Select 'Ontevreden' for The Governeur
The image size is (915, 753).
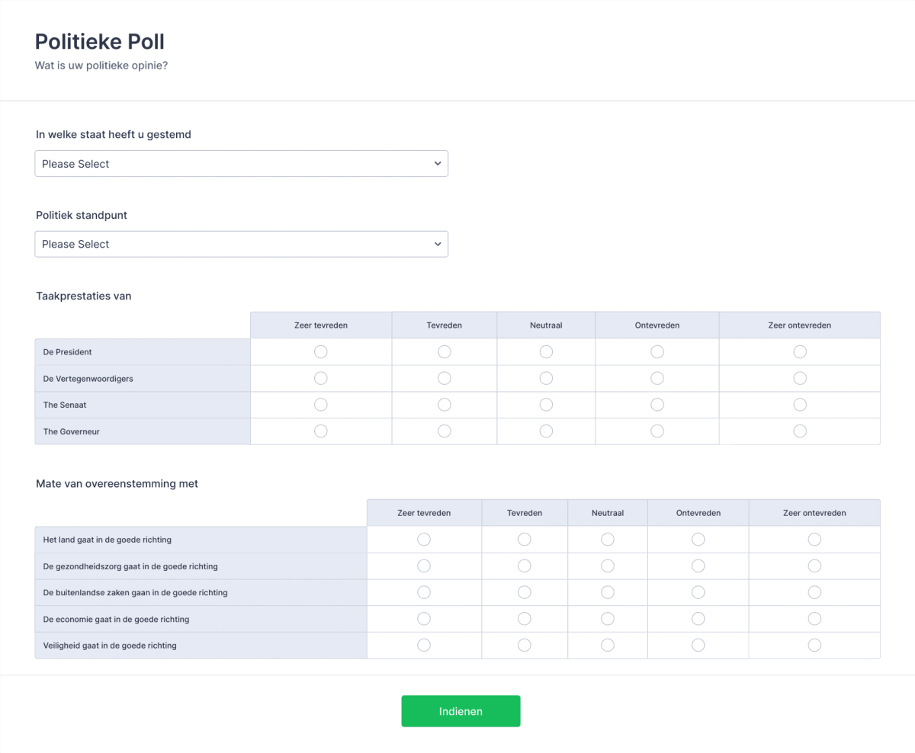pos(657,431)
